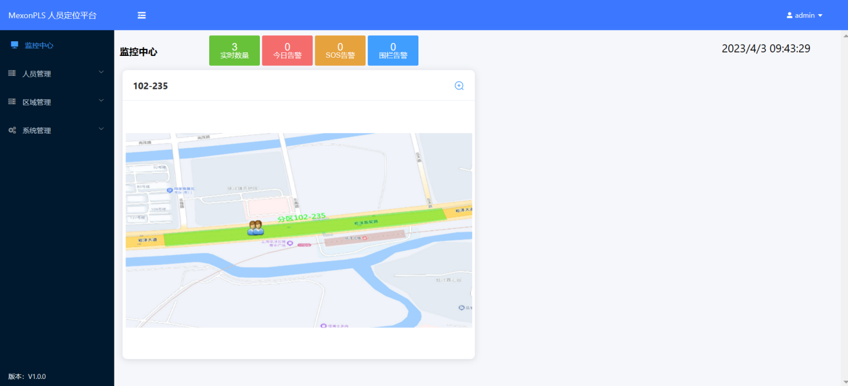Click the 区域管理 list icon
The image size is (848, 386).
(12, 102)
